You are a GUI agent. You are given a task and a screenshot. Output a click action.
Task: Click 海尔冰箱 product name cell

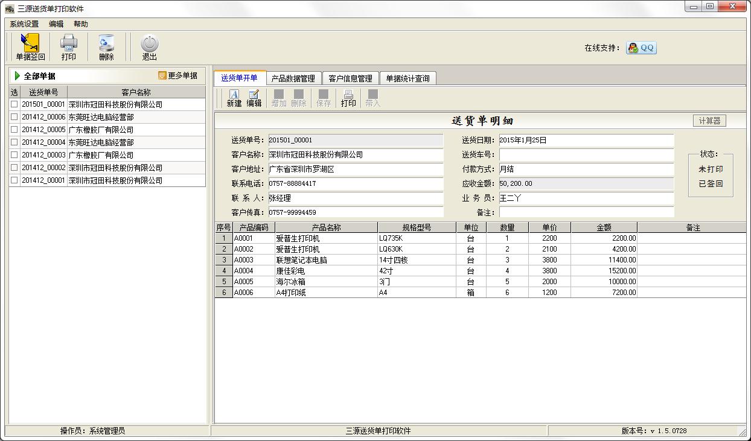click(326, 282)
